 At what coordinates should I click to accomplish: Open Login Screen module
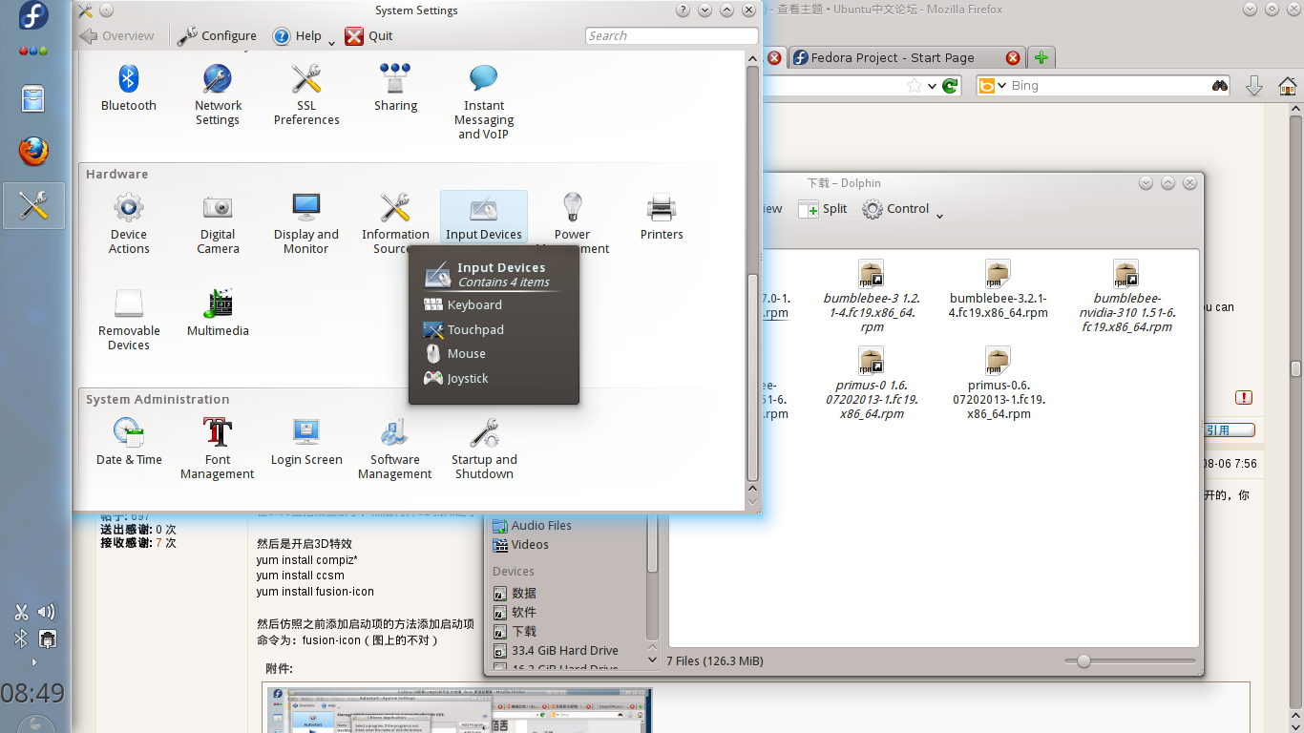point(306,442)
